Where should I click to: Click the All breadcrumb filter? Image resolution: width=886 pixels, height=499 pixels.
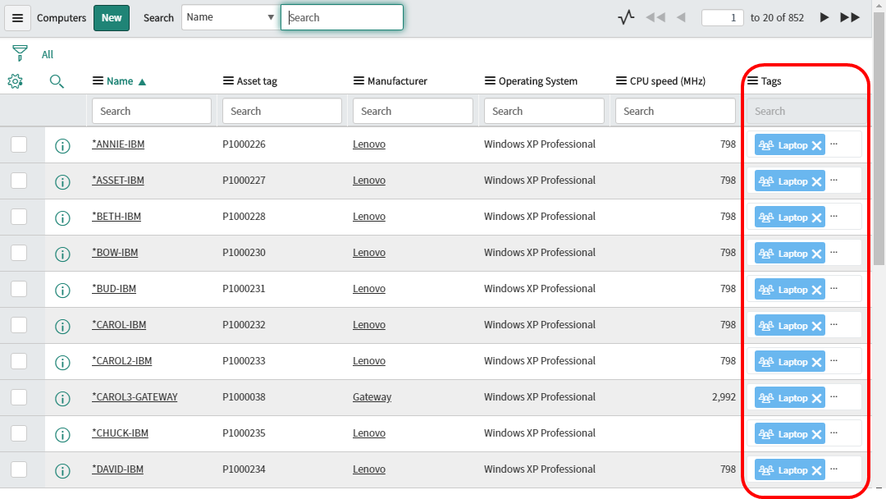pyautogui.click(x=47, y=54)
